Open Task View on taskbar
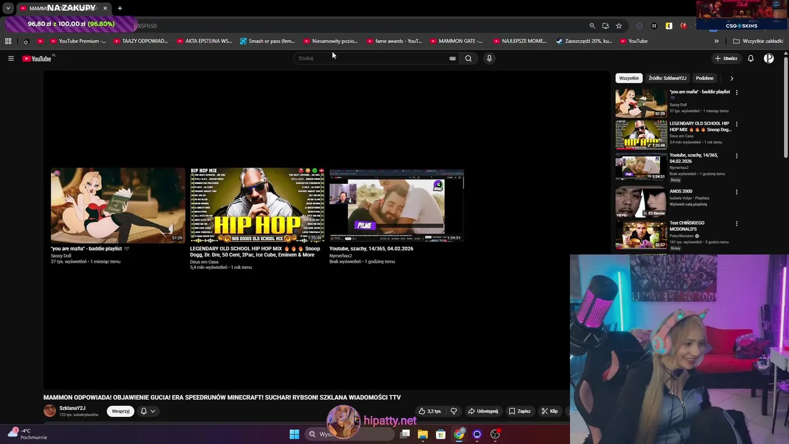Screen dimensions: 789x444 tap(405, 434)
